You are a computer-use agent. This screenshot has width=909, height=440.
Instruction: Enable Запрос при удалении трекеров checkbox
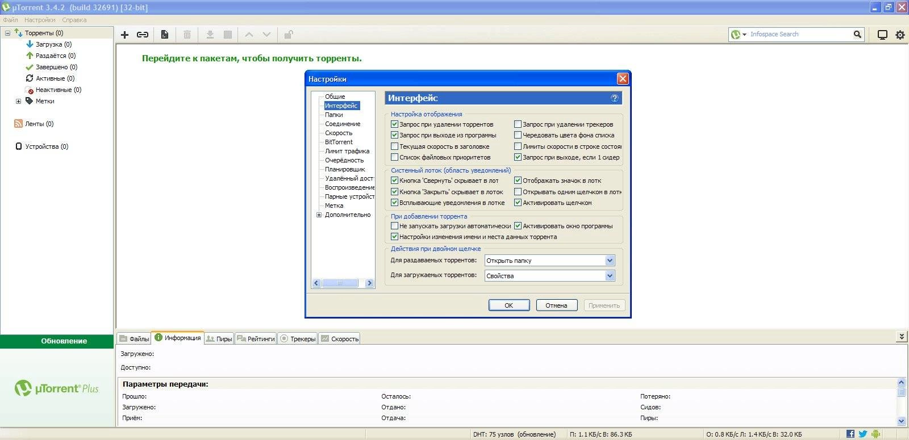tap(518, 124)
